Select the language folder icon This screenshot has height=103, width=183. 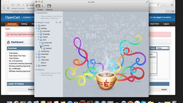pos(41,34)
